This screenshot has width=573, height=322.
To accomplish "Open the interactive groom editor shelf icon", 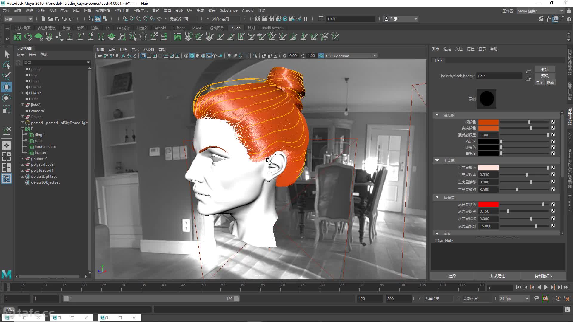I will click(178, 37).
